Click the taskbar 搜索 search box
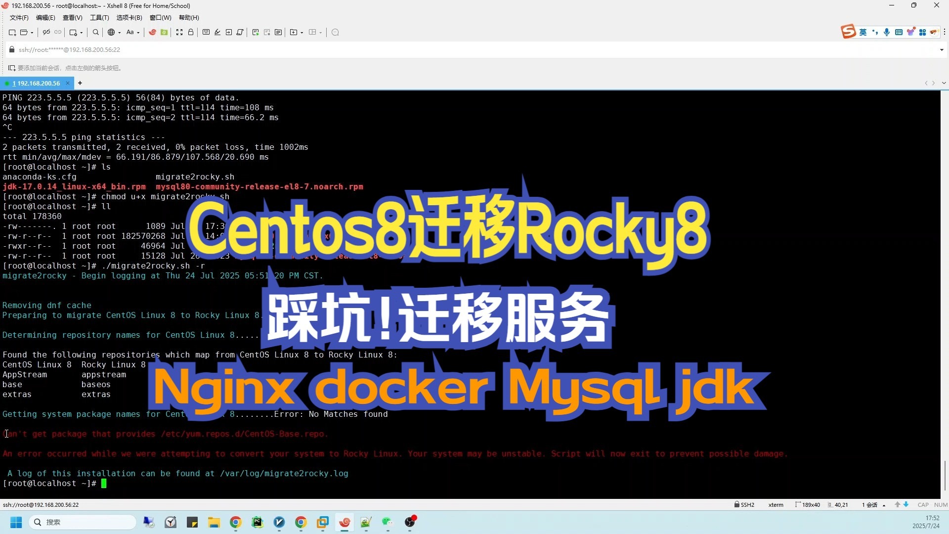This screenshot has width=949, height=534. point(82,522)
